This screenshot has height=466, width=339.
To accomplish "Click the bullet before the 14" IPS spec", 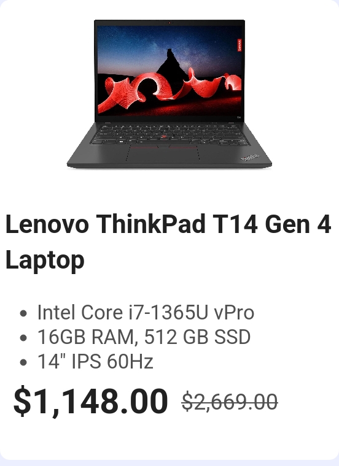I will click(x=23, y=362).
